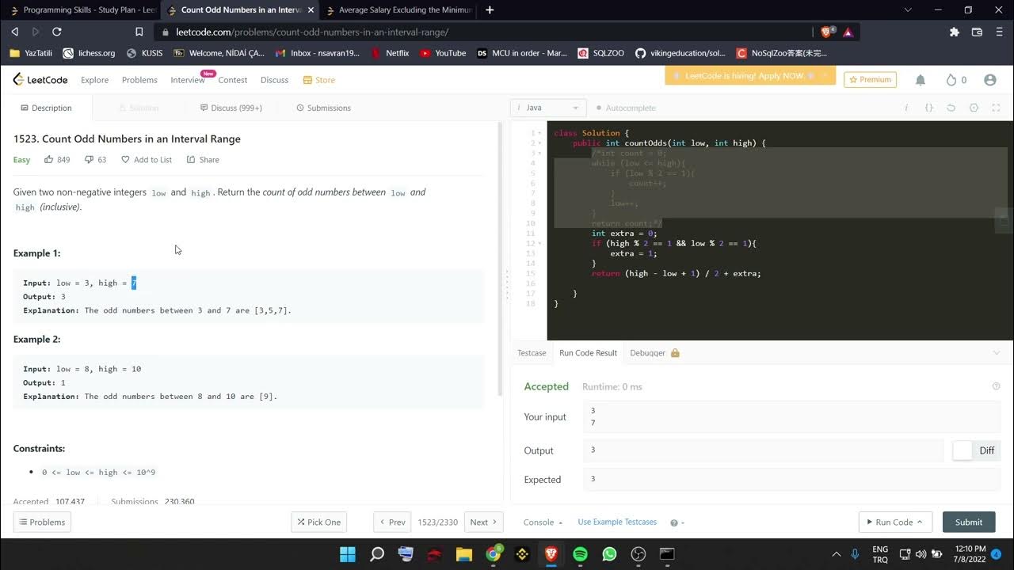Click the editor info icon

pyautogui.click(x=906, y=108)
